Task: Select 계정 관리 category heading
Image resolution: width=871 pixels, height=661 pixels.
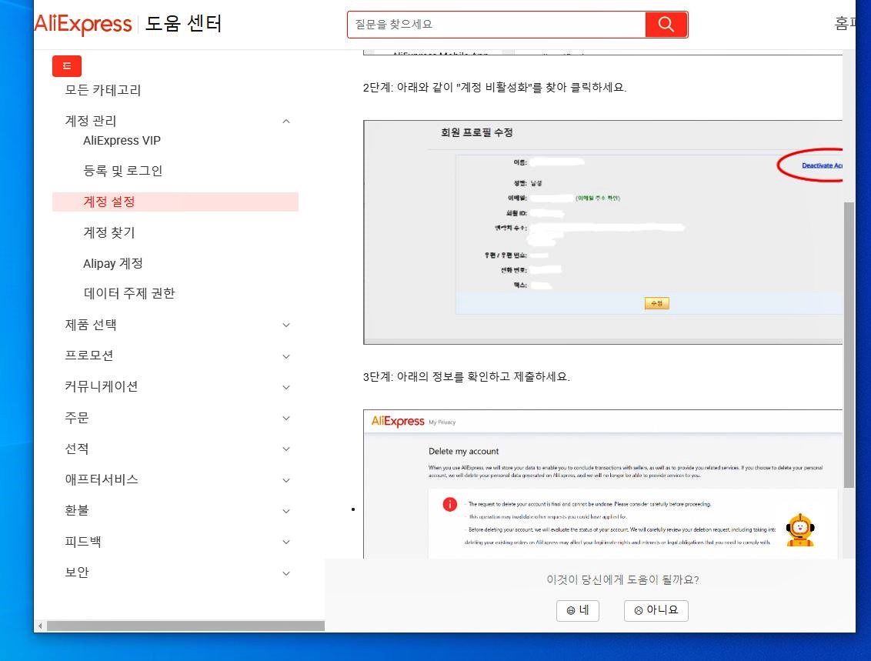Action: [x=91, y=121]
